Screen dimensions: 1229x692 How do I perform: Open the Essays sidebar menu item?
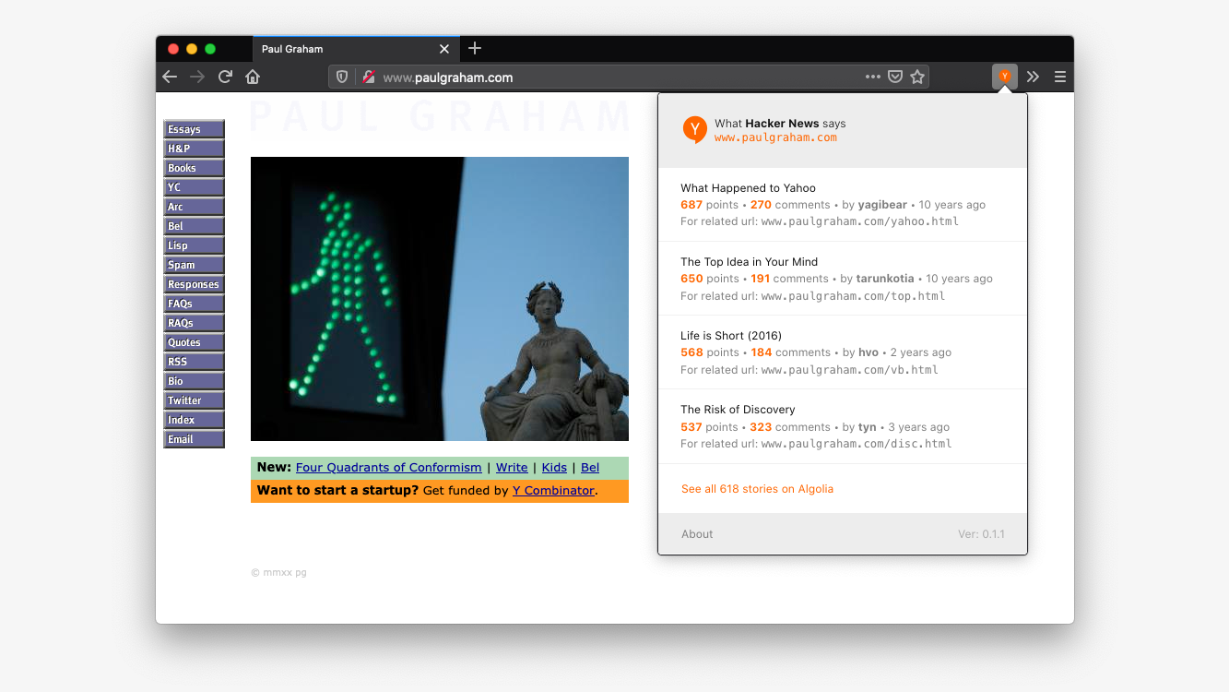click(194, 129)
